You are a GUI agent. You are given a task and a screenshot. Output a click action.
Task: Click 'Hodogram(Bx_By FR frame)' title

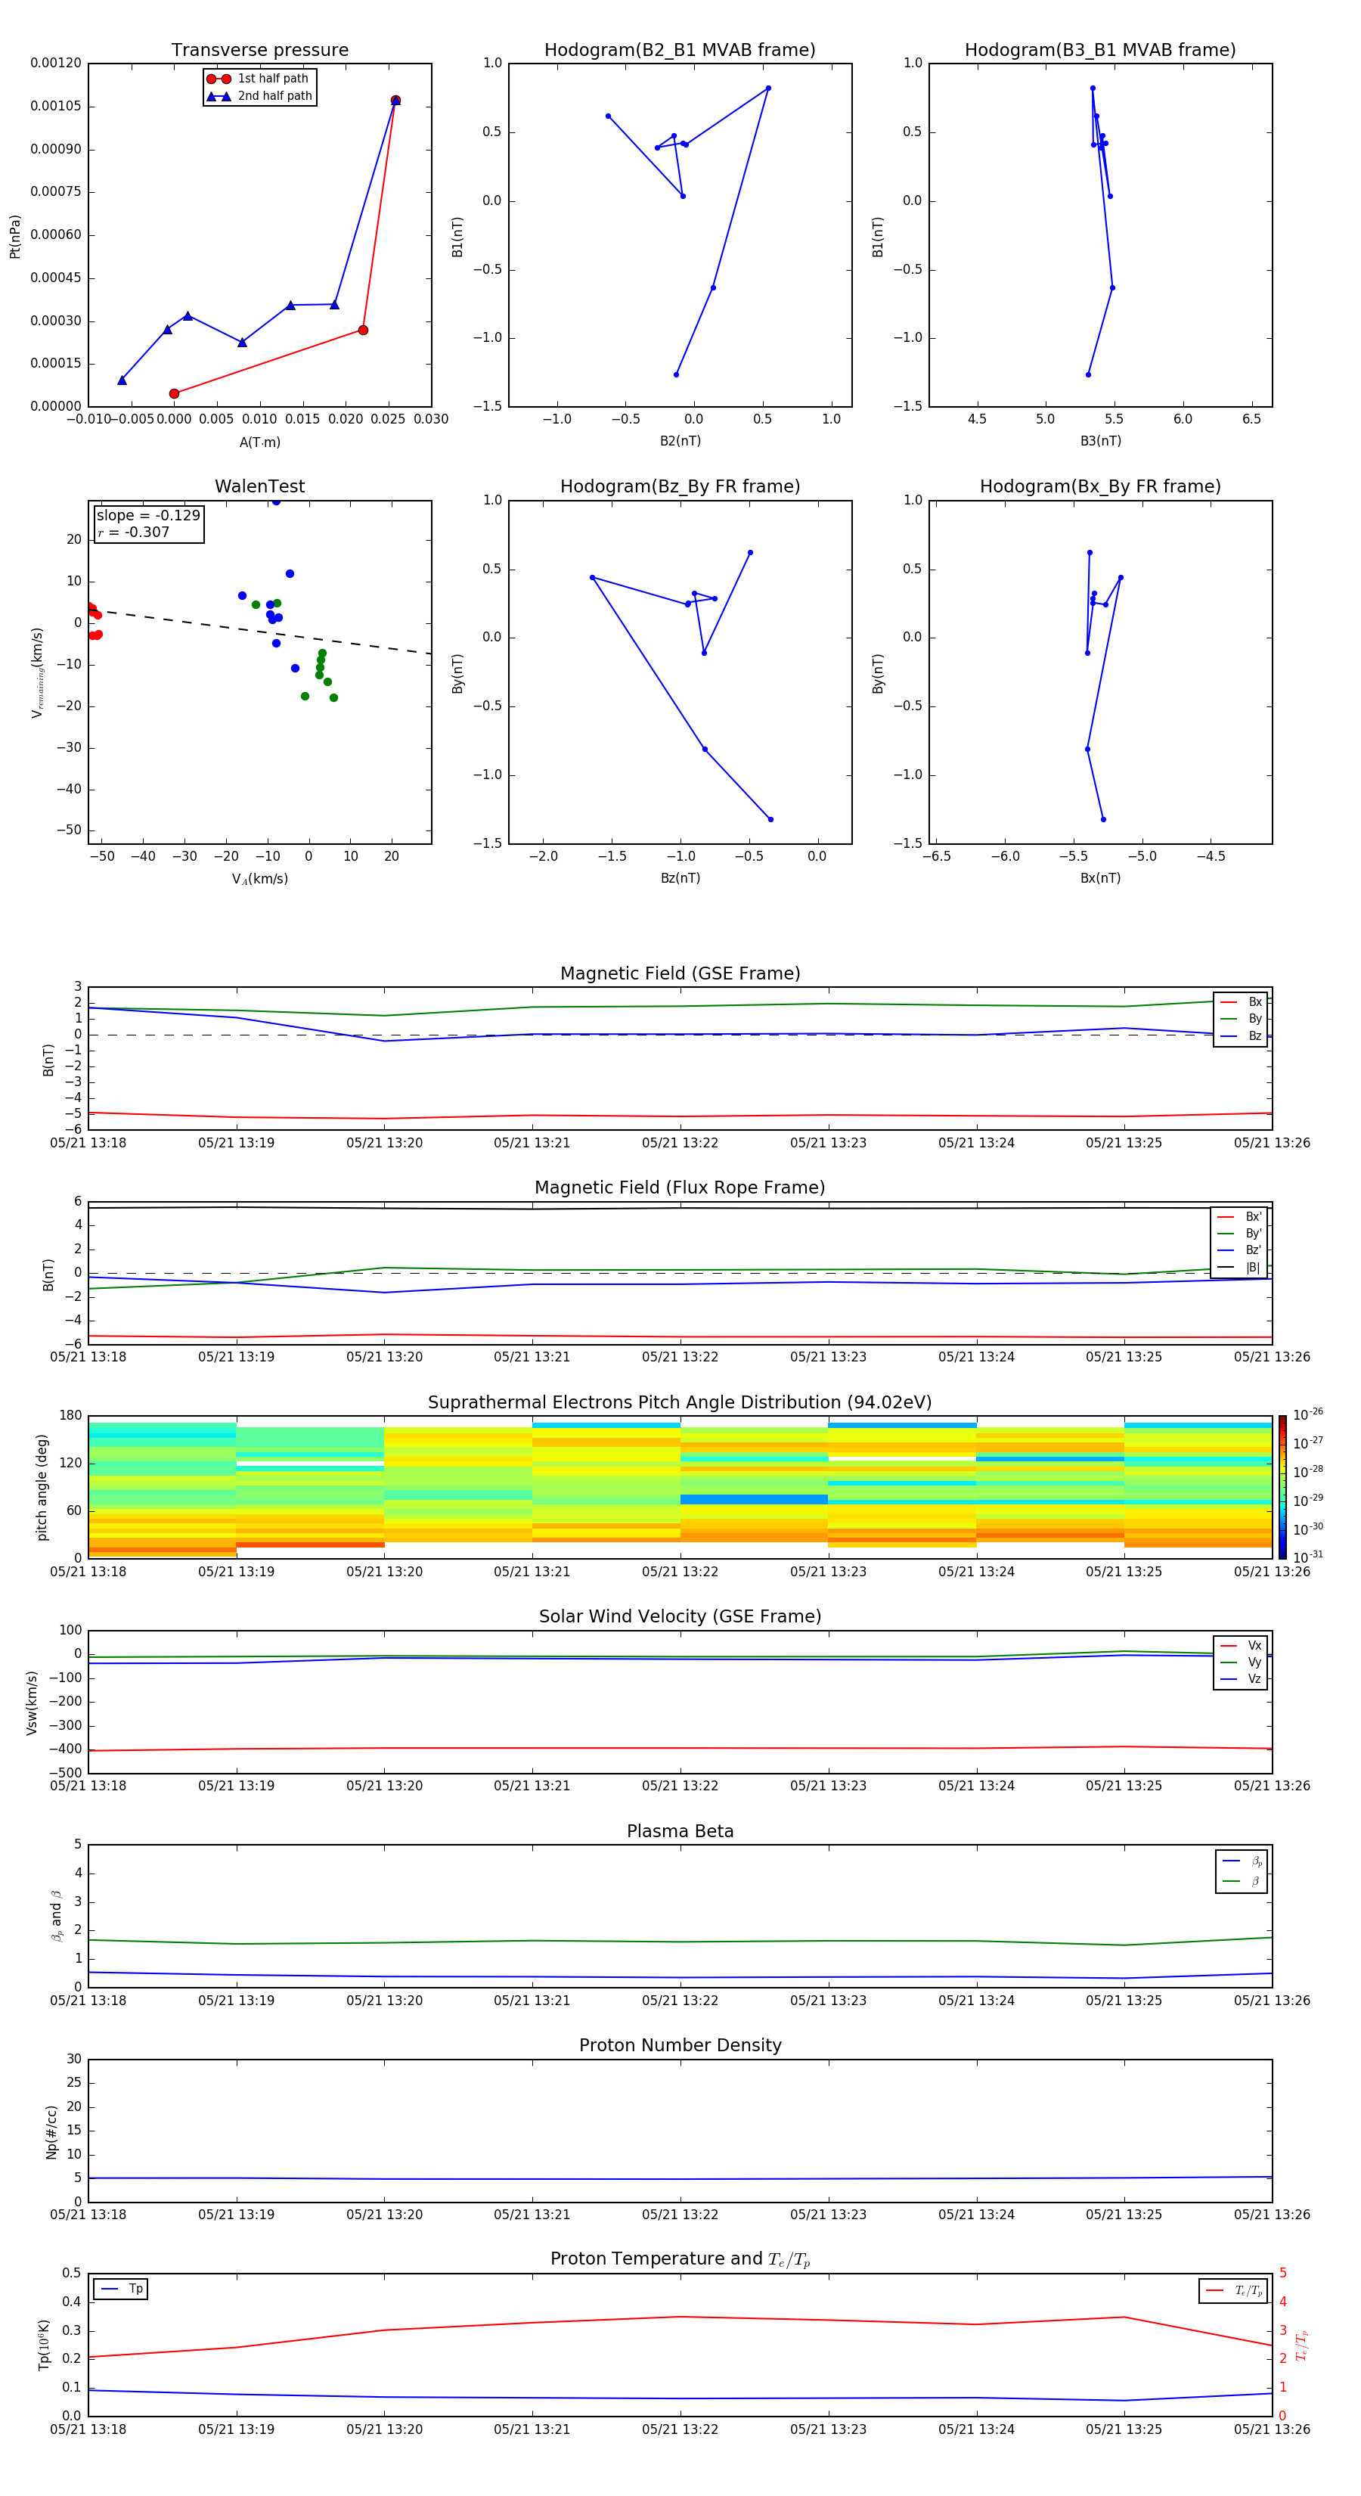point(1100,486)
